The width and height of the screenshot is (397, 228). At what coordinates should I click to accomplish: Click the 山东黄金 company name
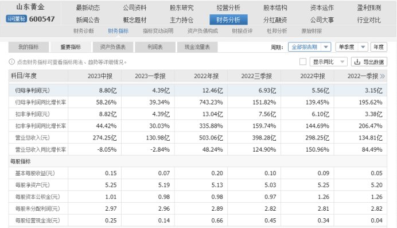pos(30,7)
